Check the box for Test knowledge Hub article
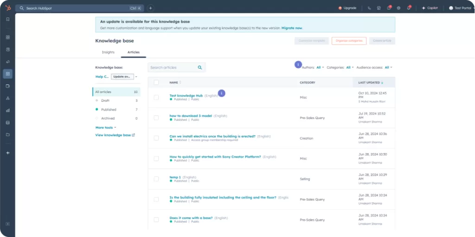This screenshot has height=237, width=475. tap(156, 97)
